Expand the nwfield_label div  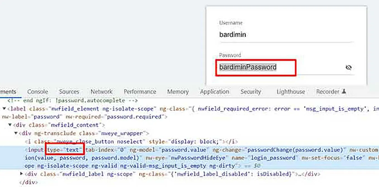(x=22, y=173)
